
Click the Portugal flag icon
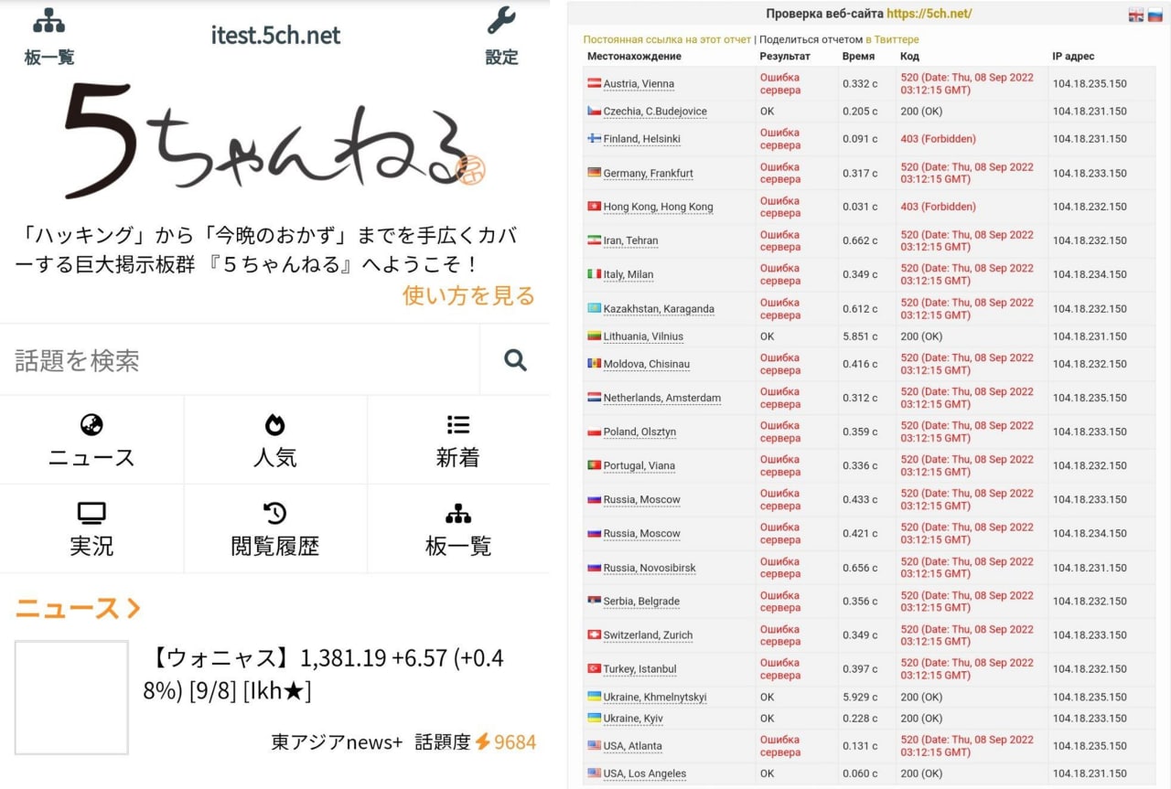(594, 465)
